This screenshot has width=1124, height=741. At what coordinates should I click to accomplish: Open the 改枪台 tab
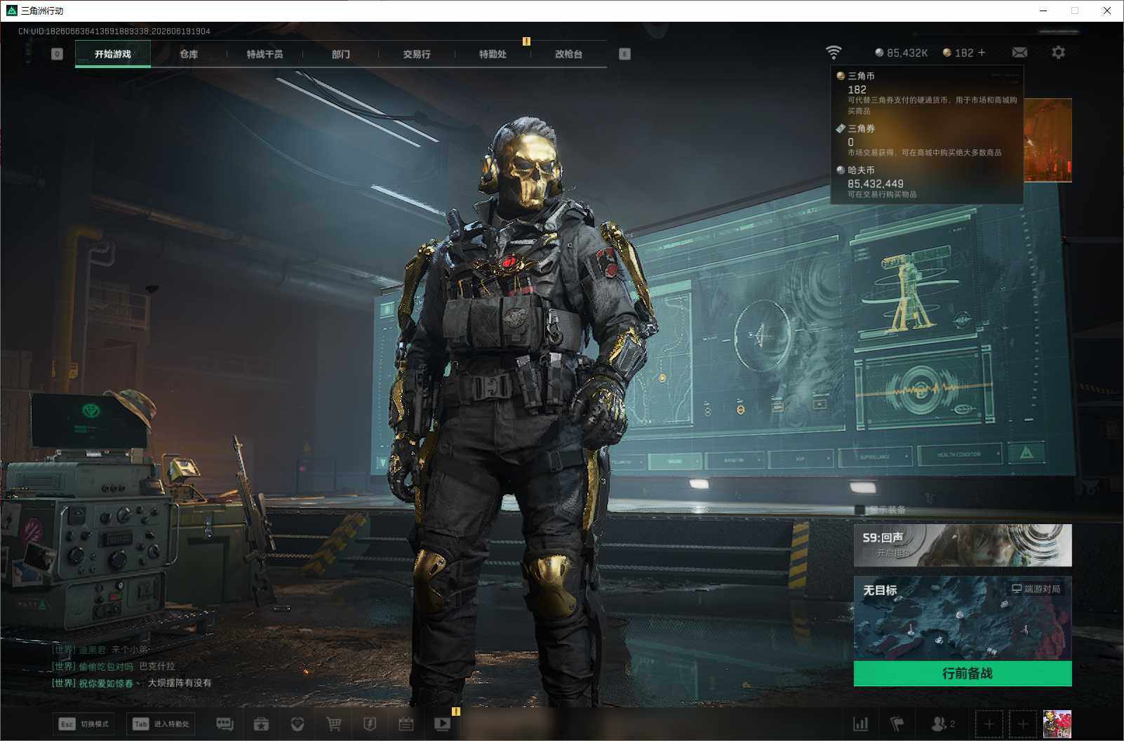pos(568,54)
